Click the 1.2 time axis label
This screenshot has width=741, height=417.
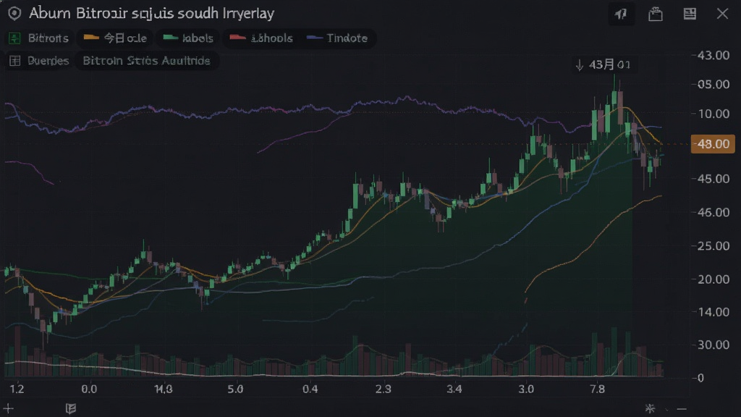pyautogui.click(x=17, y=389)
